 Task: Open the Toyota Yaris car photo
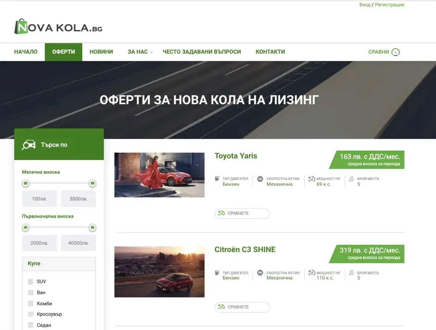[159, 175]
